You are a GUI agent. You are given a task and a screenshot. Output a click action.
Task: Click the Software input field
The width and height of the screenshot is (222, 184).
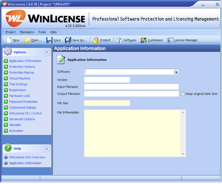[x=129, y=72]
